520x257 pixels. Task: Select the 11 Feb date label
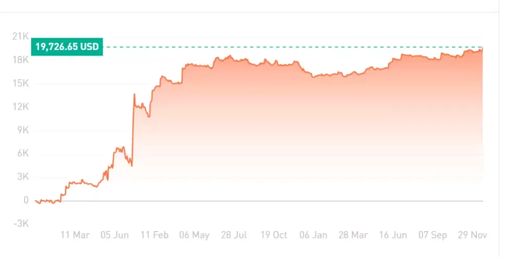tap(155, 235)
